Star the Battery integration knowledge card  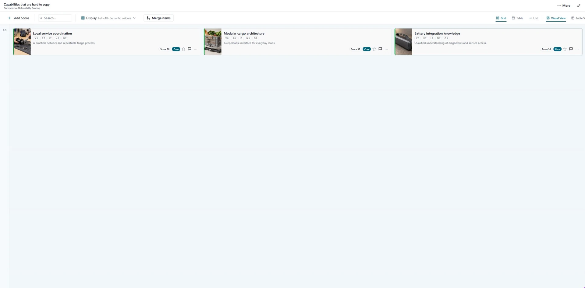pos(565,49)
